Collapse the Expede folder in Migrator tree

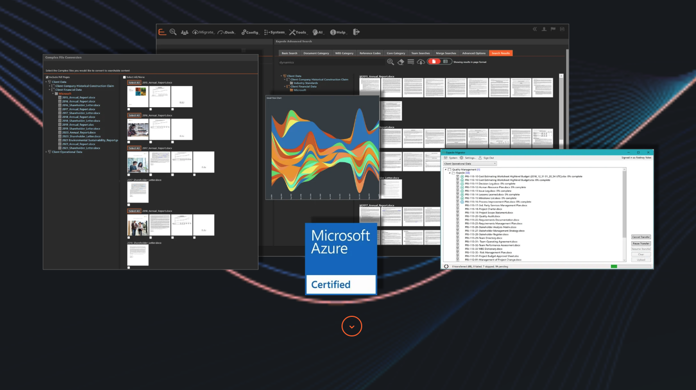tap(450, 173)
